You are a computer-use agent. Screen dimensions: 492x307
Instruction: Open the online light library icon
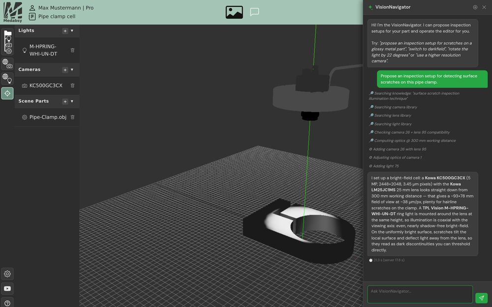[x=7, y=78]
